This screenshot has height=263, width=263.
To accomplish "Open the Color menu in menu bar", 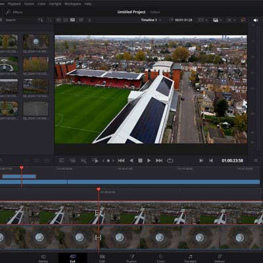I will [x=41, y=4].
